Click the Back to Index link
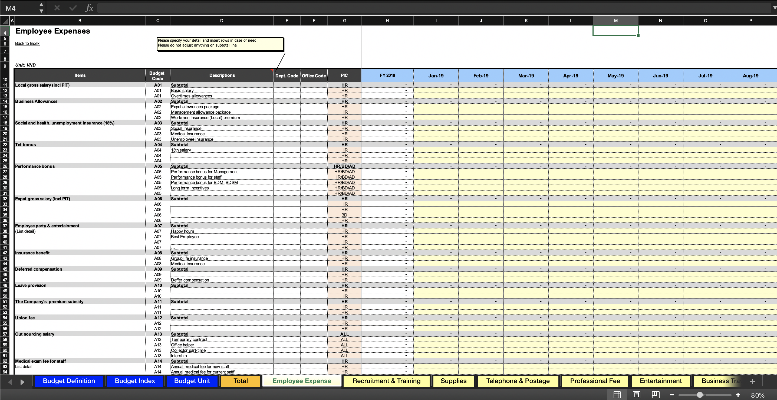This screenshot has height=400, width=777. pyautogui.click(x=27, y=44)
